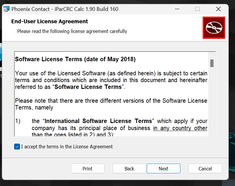Click the 'Software License Terms (date of May 2018)' heading
Image resolution: width=235 pixels, height=186 pixels.
(x=75, y=59)
